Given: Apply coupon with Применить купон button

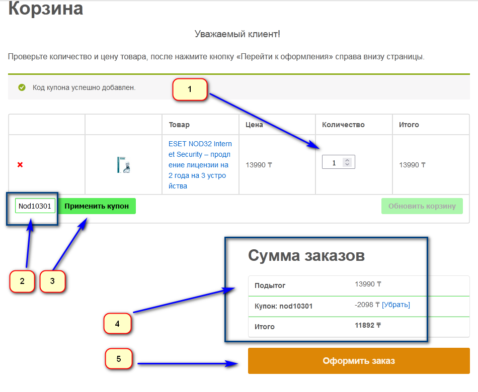Looking at the screenshot, I should coord(97,206).
